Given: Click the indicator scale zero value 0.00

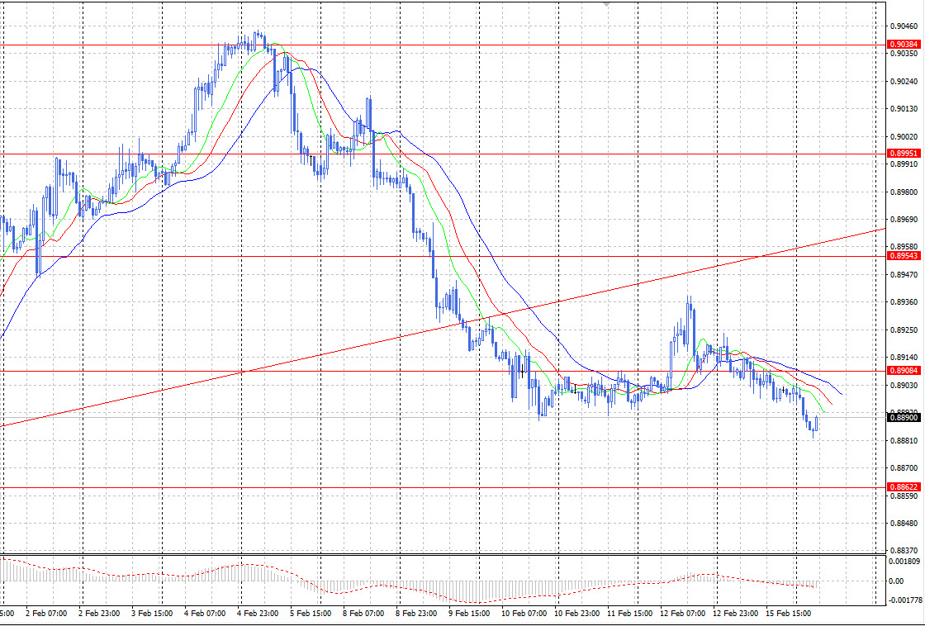Looking at the screenshot, I should [897, 581].
